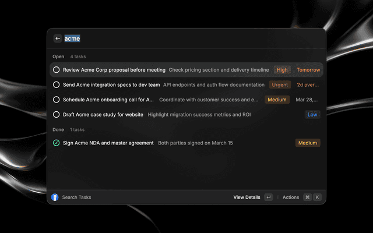Toggle the Send Acme integration specs checkbox

tap(57, 84)
